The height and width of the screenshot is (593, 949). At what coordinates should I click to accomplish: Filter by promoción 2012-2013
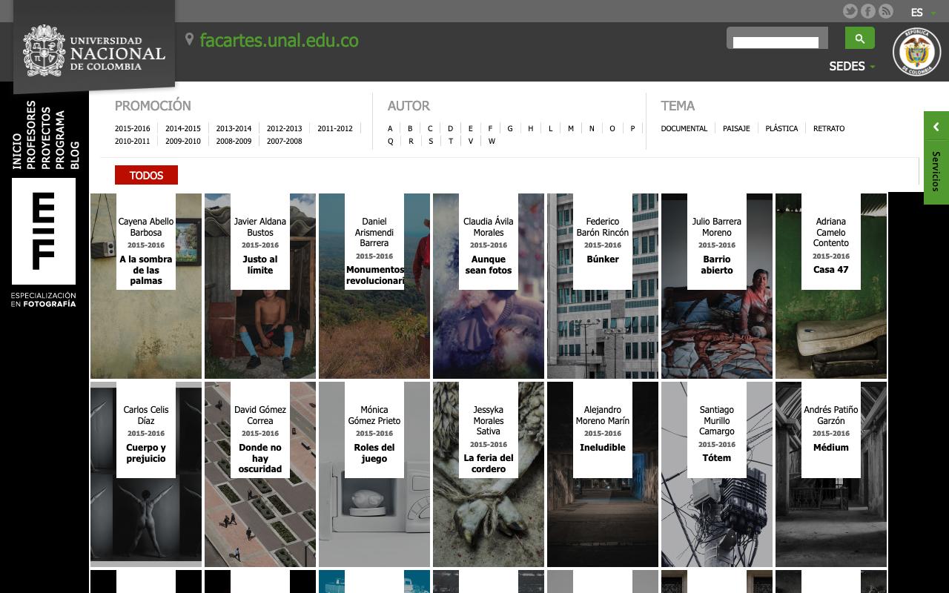[x=284, y=128]
